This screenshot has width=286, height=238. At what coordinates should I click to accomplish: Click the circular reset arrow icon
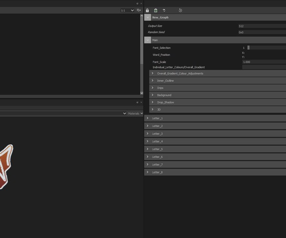coord(180,10)
